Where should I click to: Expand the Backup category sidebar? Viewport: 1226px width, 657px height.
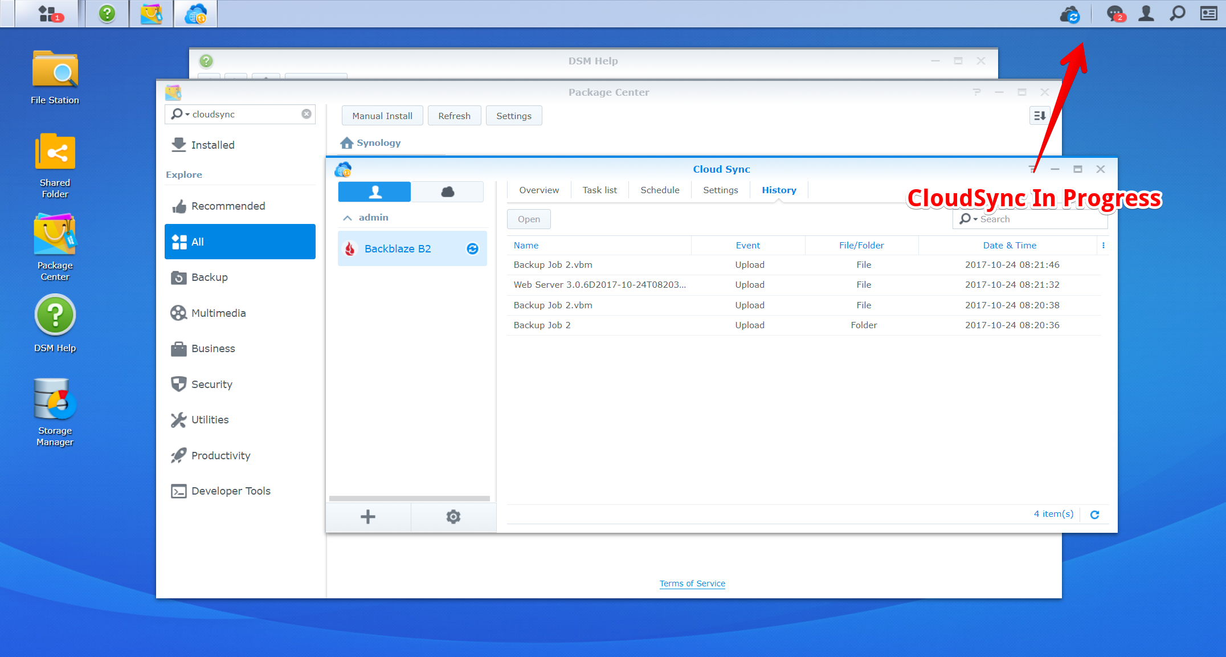[209, 278]
